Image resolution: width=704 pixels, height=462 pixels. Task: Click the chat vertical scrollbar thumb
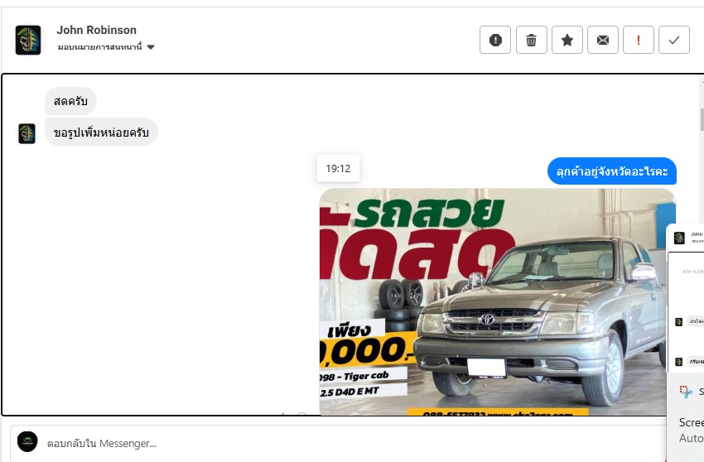coord(702,119)
